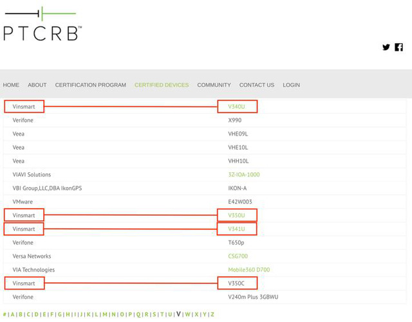This screenshot has height=322, width=412.
Task: Jump to letter E in alphabet index
Action: pyautogui.click(x=44, y=314)
